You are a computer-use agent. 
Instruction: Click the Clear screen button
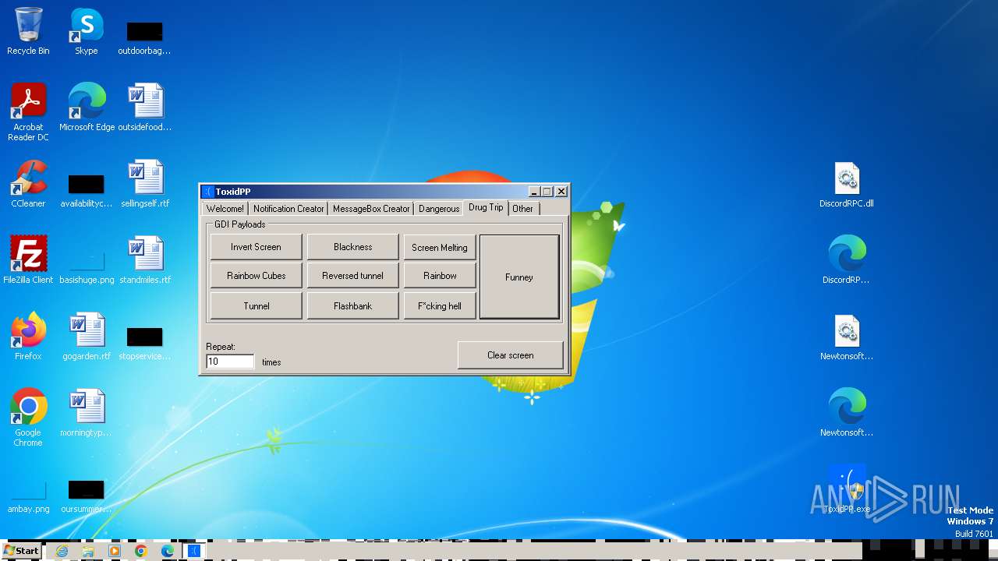pyautogui.click(x=511, y=355)
